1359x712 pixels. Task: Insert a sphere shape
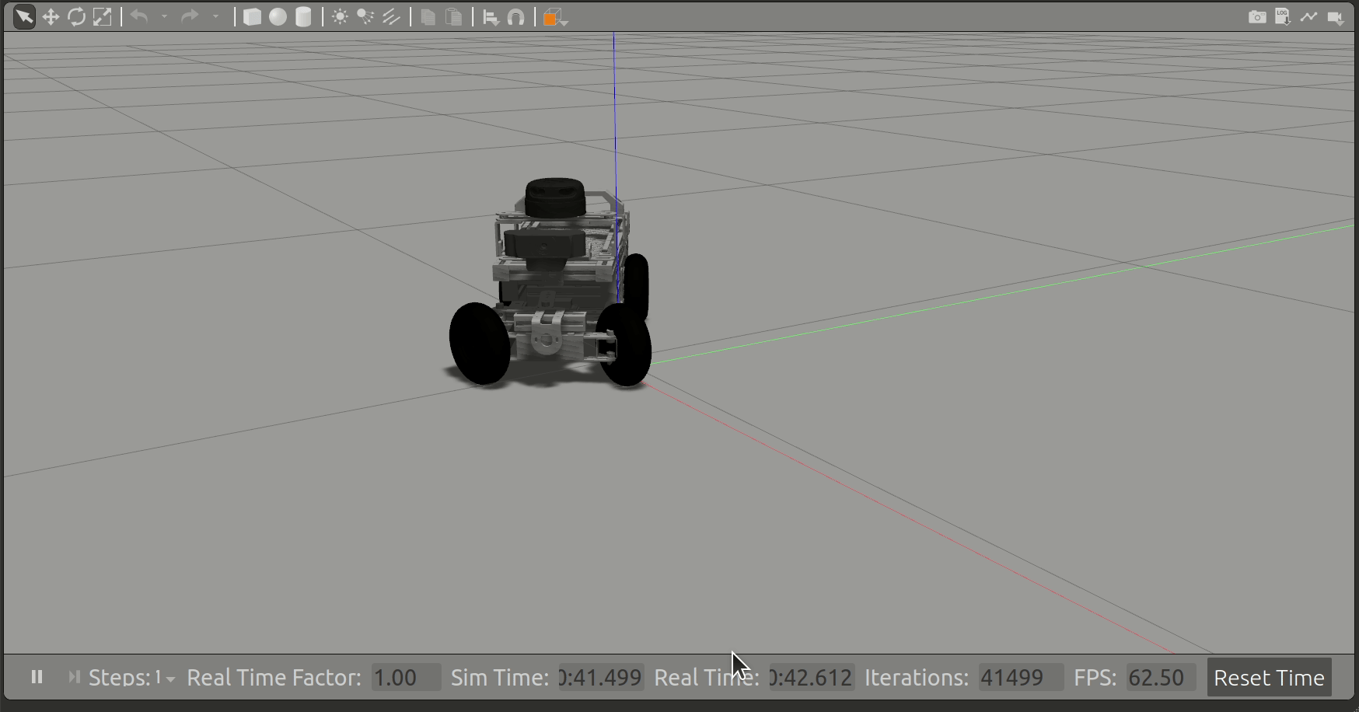point(278,17)
